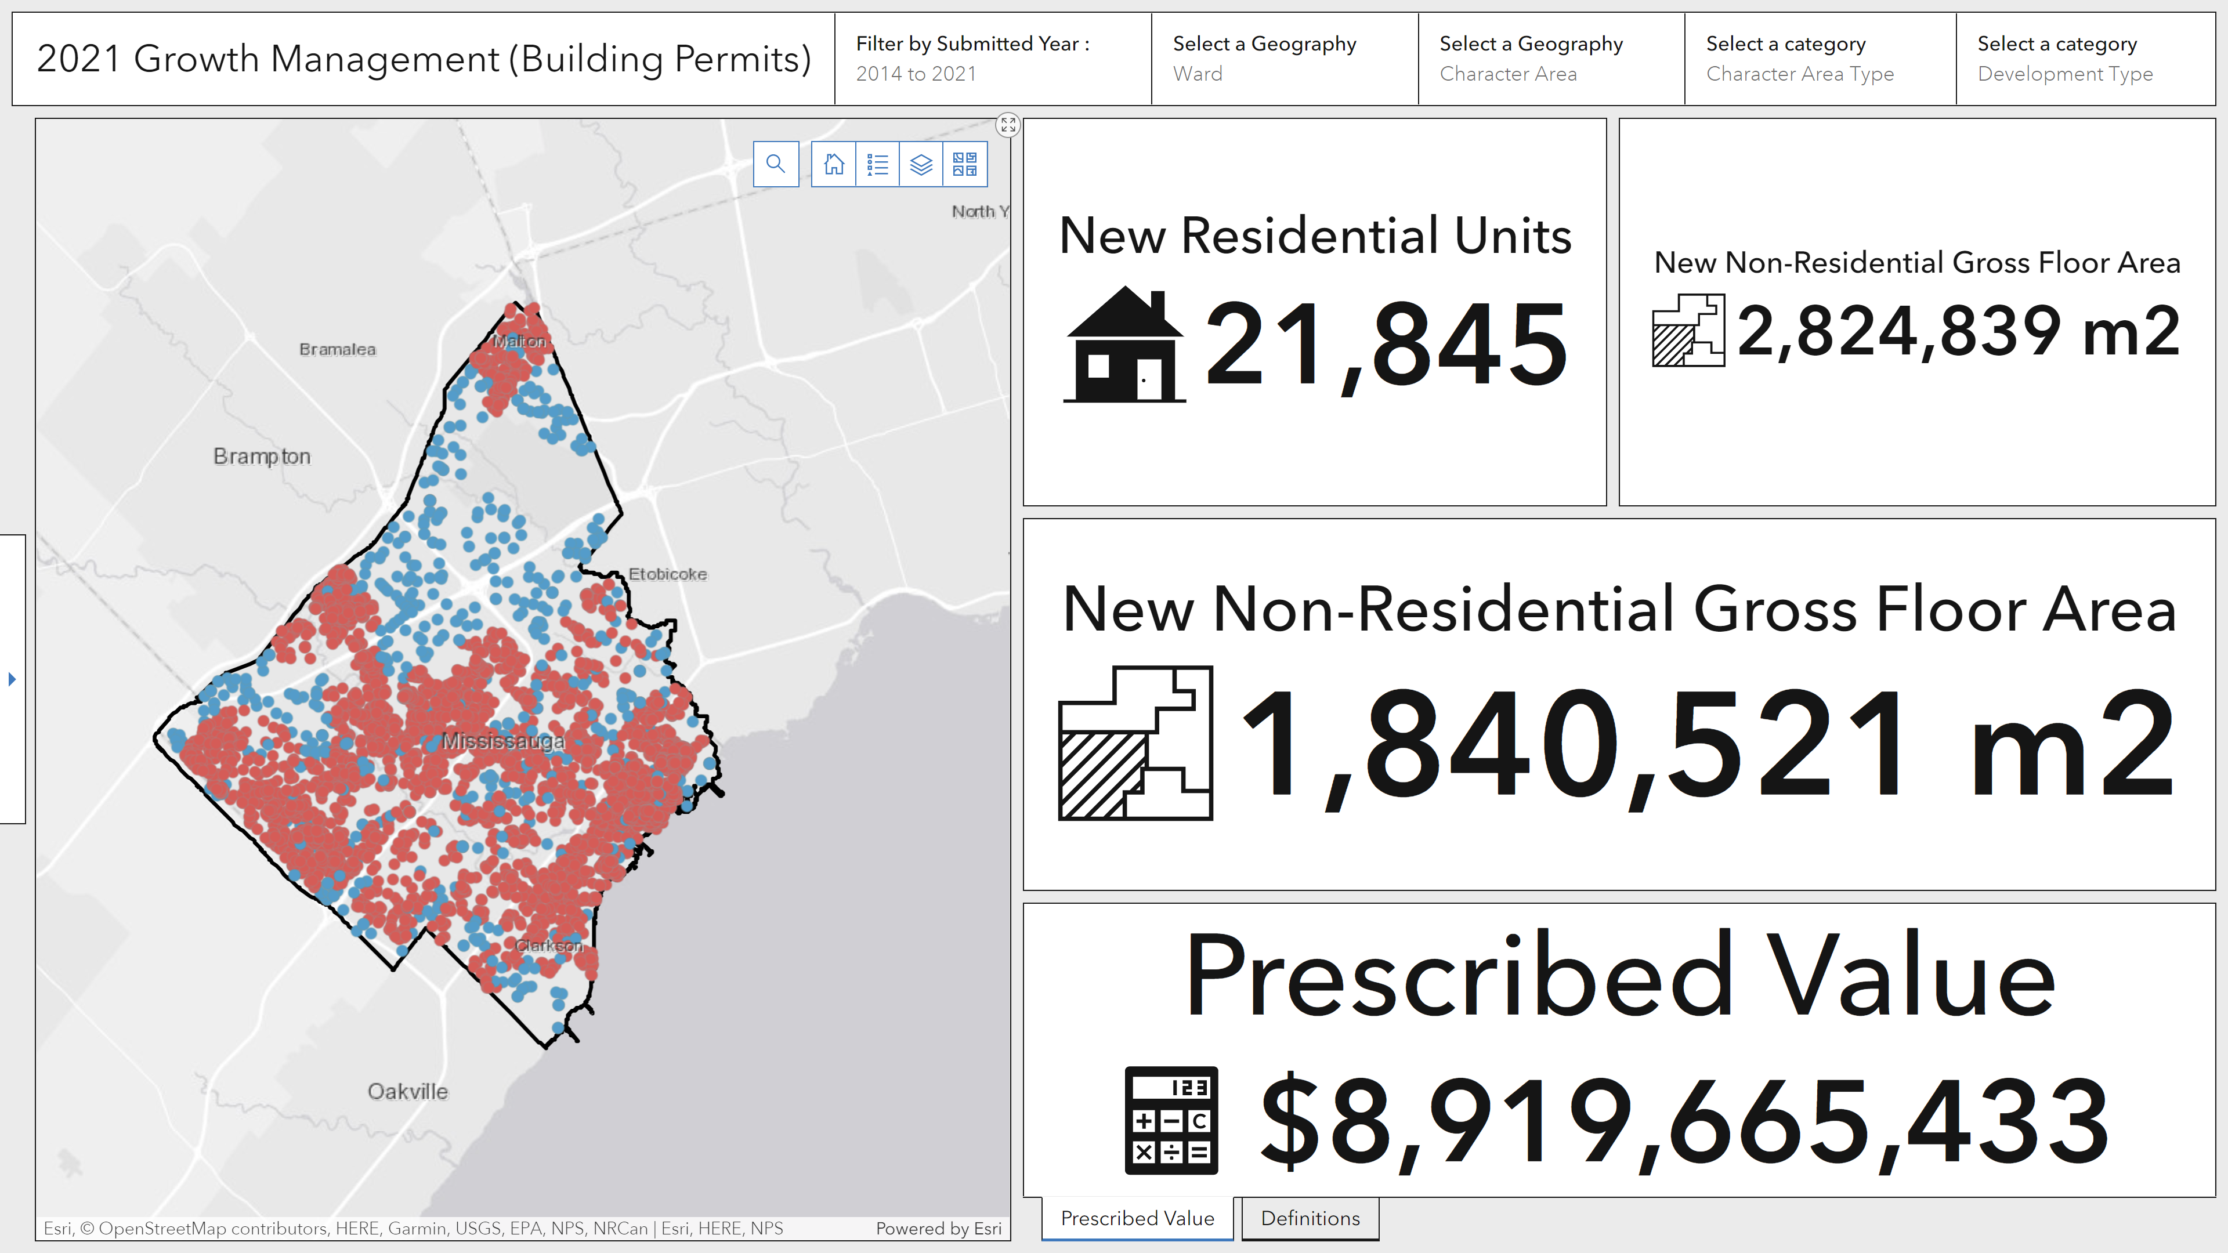Click the map search magnifier icon
Viewport: 2228px width, 1253px height.
[775, 164]
